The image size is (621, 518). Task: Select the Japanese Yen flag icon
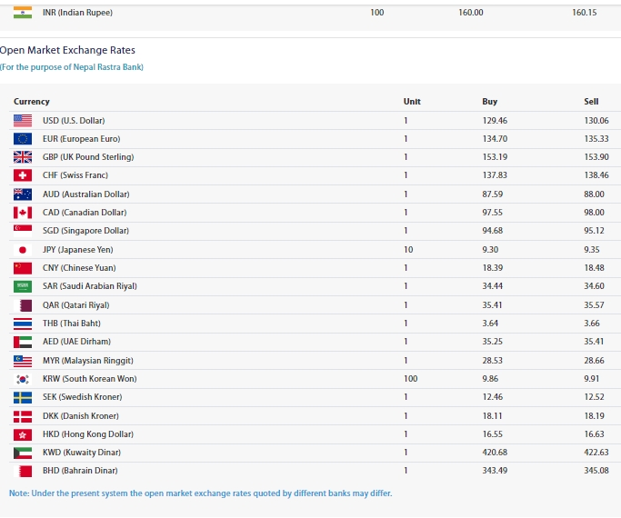pyautogui.click(x=23, y=250)
